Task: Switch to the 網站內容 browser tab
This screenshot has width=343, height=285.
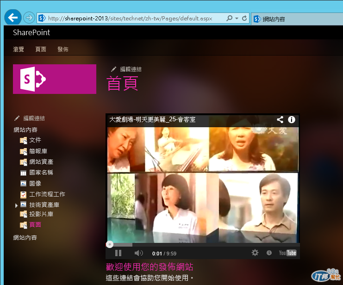Action: point(297,19)
